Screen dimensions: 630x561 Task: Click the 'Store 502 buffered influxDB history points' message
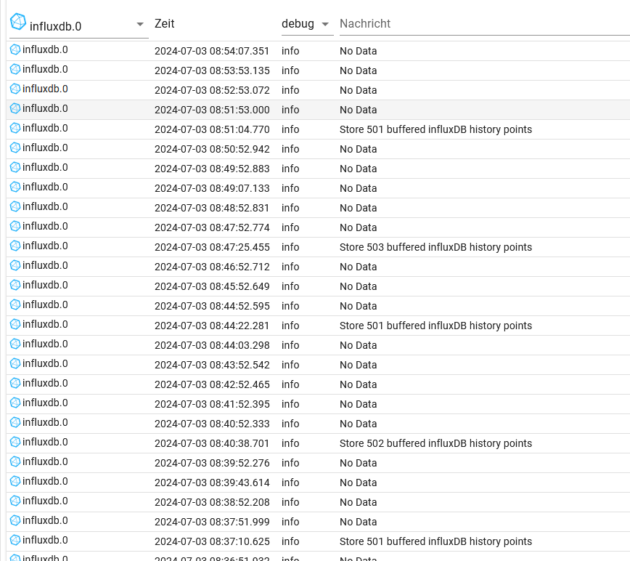[435, 443]
